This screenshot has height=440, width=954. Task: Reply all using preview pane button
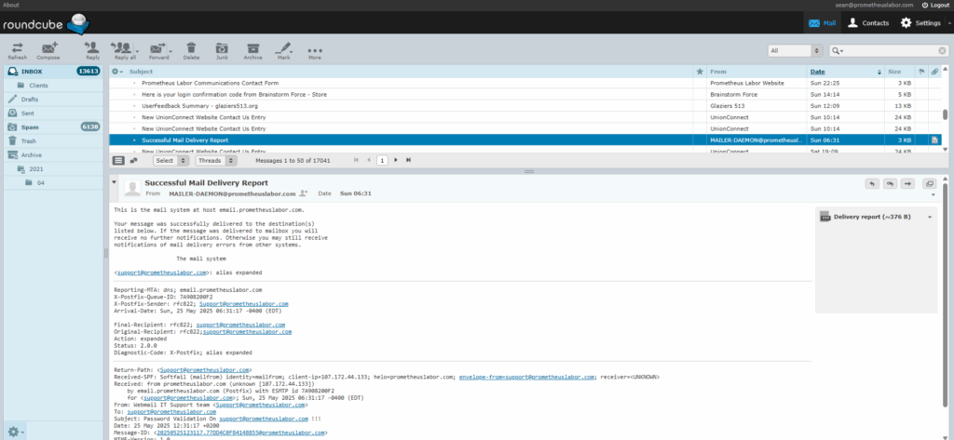tap(890, 183)
